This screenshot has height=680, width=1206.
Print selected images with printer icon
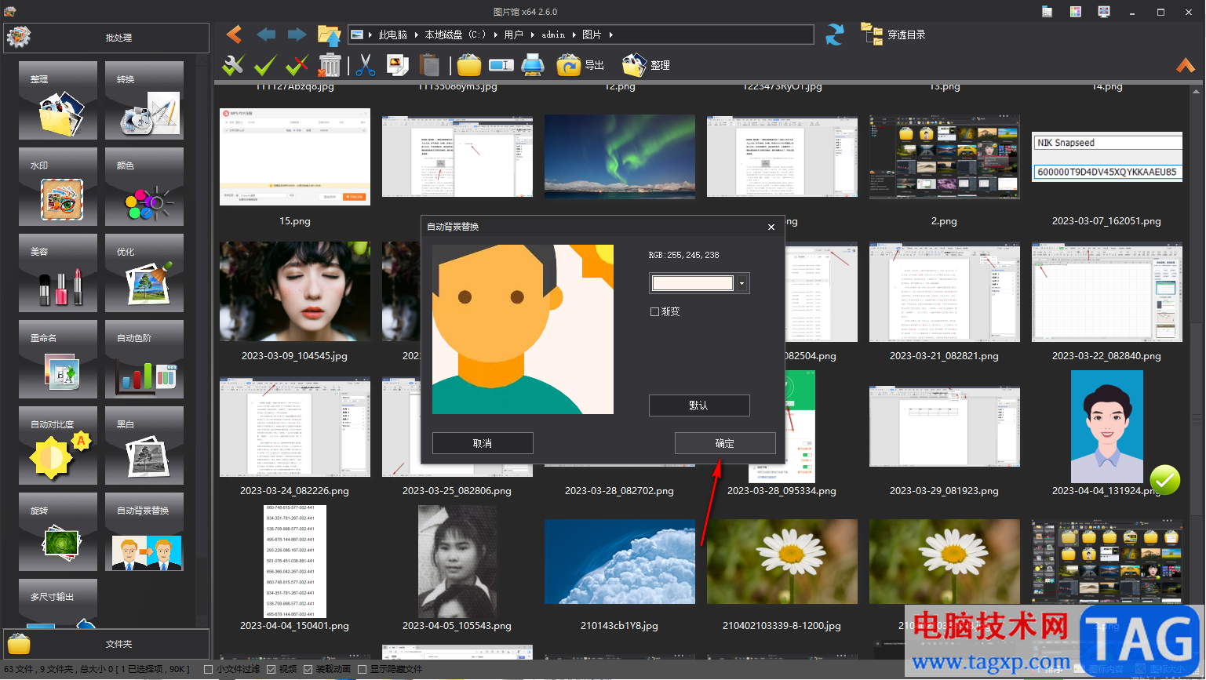[x=533, y=65]
